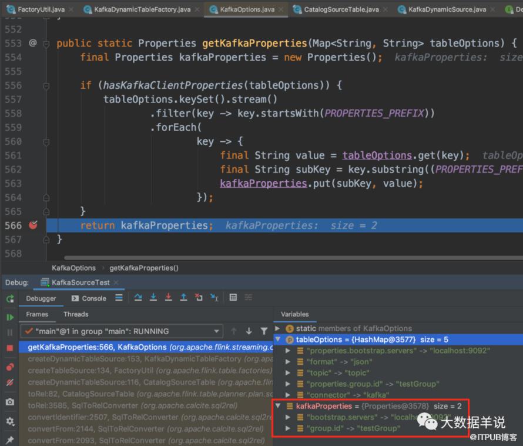Viewport: 523px width, 446px height.
Task: Stop the debug session with the red square
Action: coord(9,348)
